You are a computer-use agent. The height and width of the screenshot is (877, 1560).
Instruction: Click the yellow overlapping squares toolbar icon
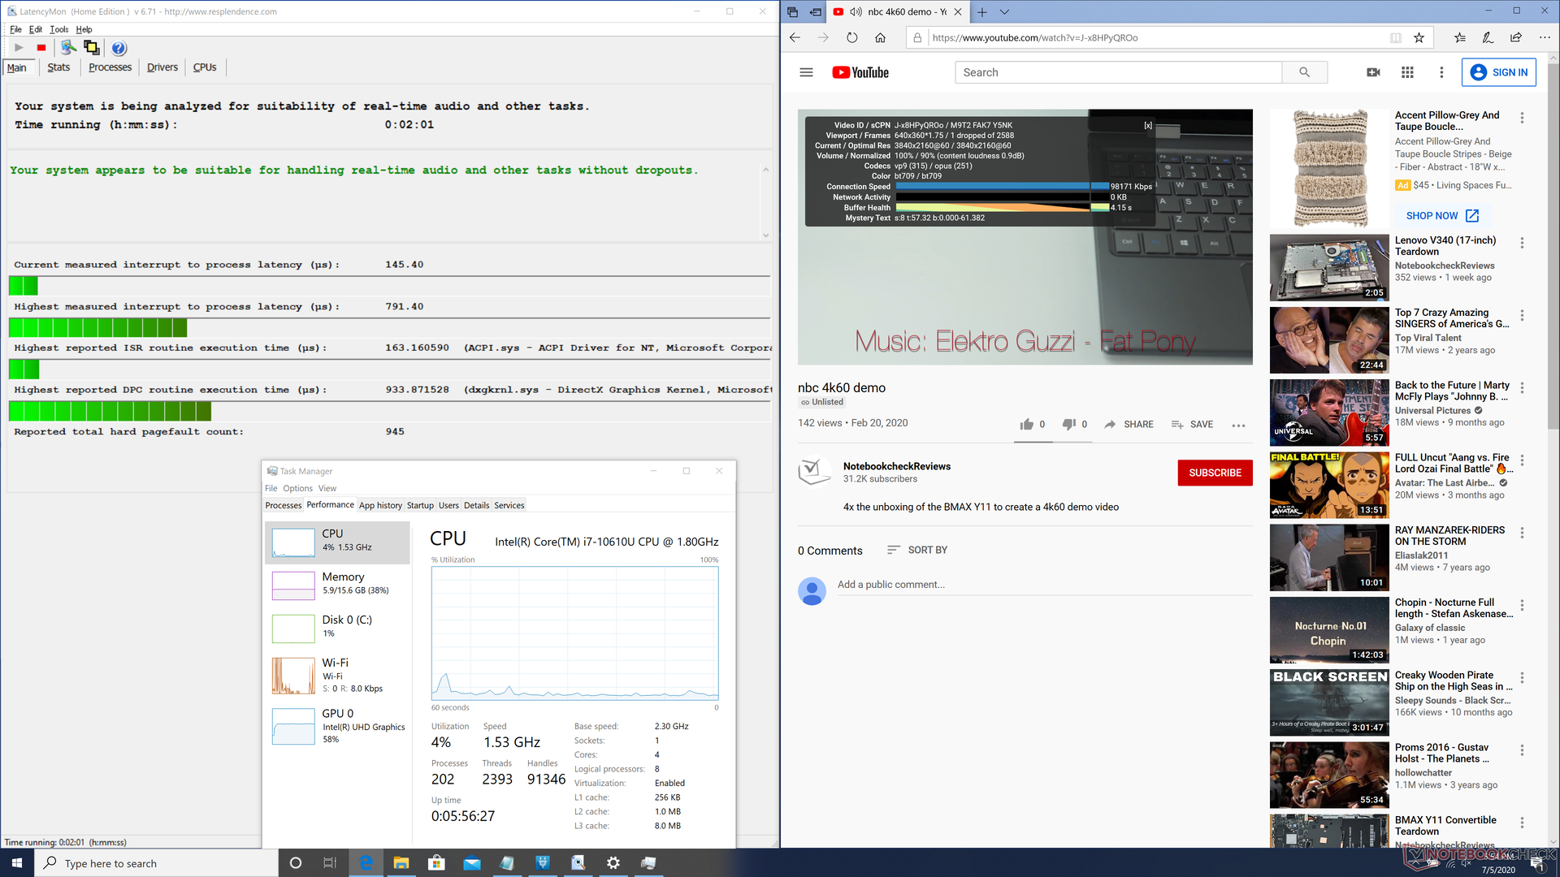click(x=91, y=48)
